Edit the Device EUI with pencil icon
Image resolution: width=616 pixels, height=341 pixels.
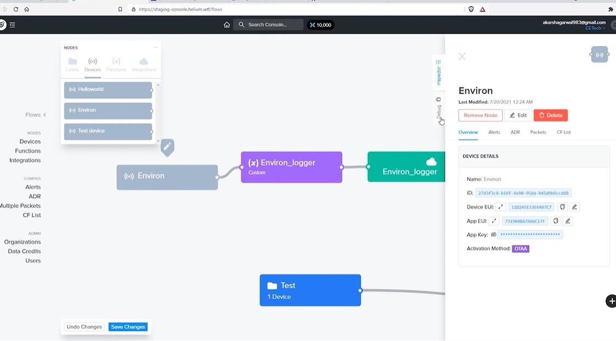(574, 207)
